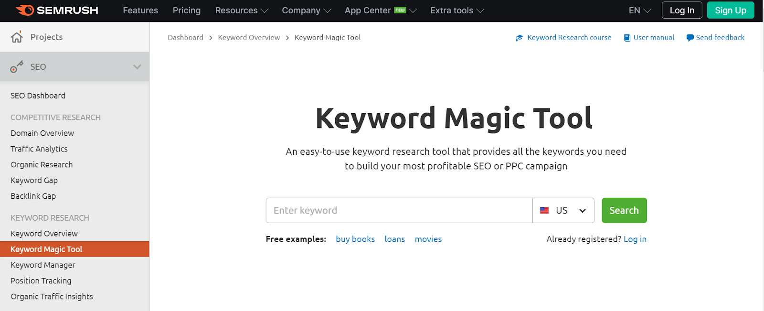Click the App Center new badge
The image size is (764, 311).
coord(400,10)
